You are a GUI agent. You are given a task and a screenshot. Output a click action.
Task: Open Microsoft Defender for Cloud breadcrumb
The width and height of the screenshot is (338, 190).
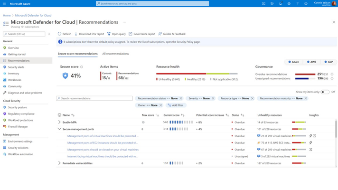point(33,16)
